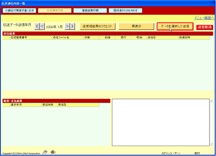Open 介護給付費請求書・伝送 tab
The width and height of the screenshot is (216, 156).
(x=19, y=10)
